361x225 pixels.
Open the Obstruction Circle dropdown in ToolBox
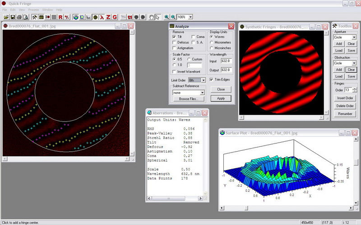click(354, 63)
